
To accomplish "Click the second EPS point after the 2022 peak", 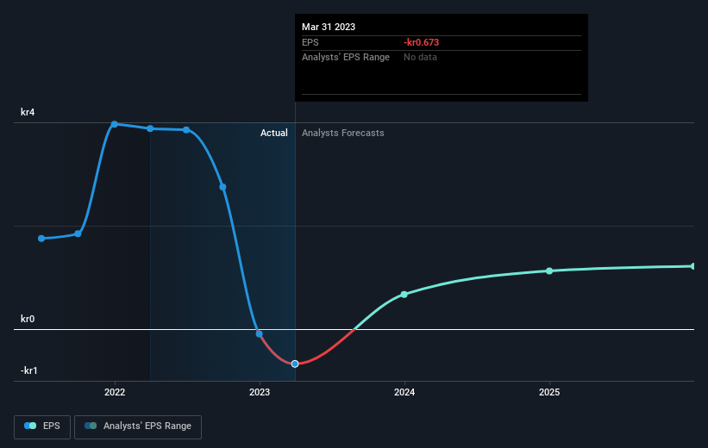I will (x=186, y=130).
